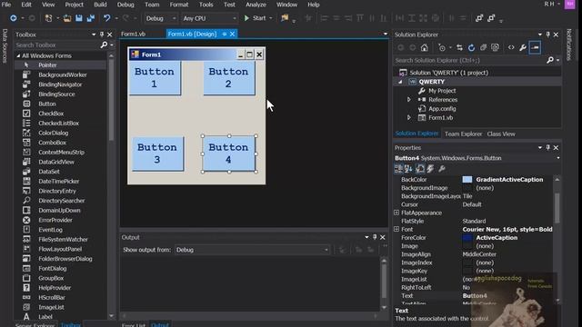
Task: Click the Open File toolbar icon
Action: [x=67, y=18]
